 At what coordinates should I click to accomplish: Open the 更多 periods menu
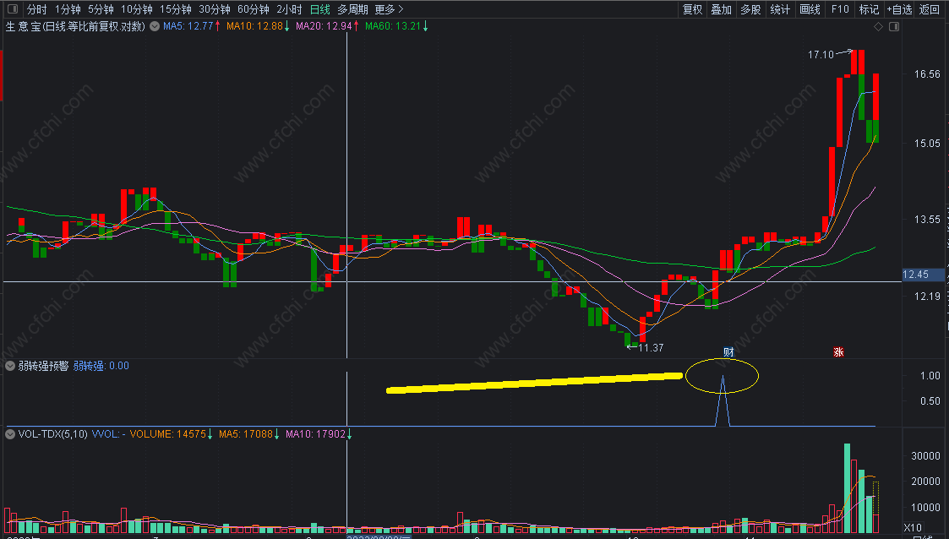[389, 9]
